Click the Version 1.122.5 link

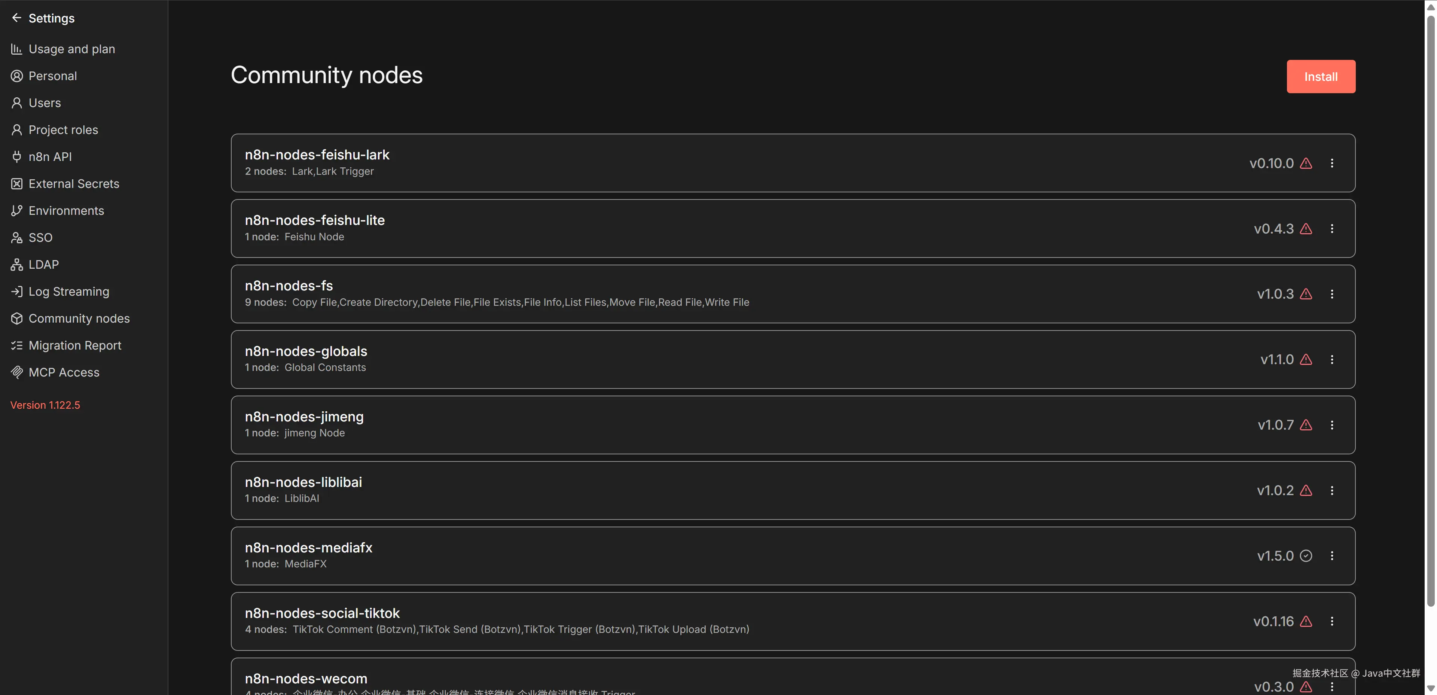click(45, 405)
